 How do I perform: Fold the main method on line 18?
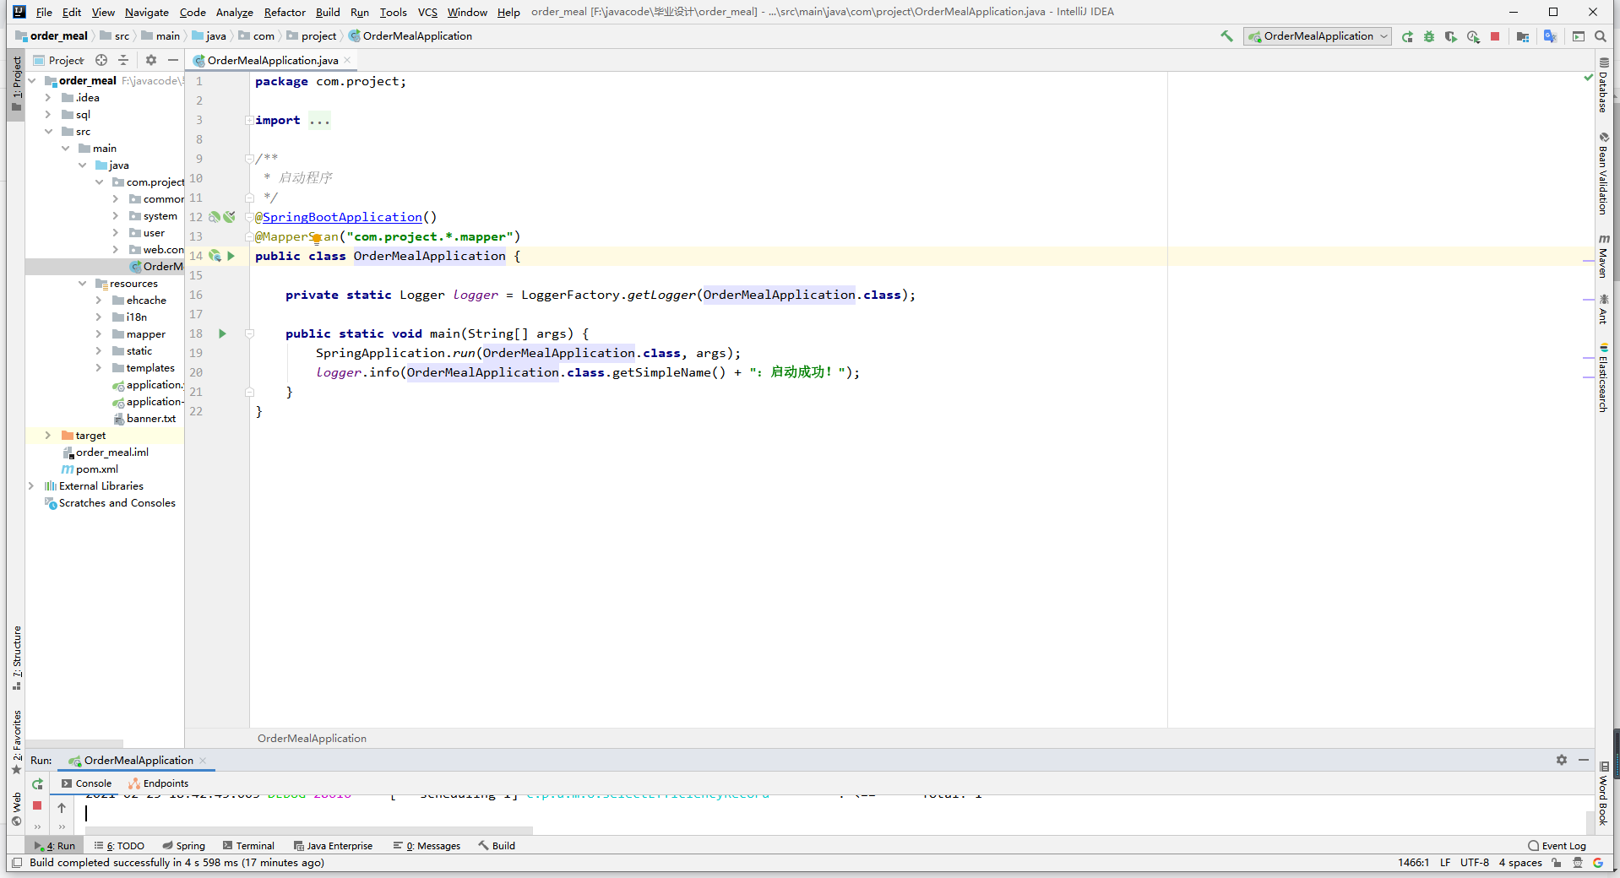point(249,333)
